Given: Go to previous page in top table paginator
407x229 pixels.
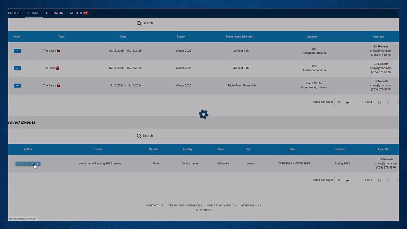Looking at the screenshot, I should (388, 102).
